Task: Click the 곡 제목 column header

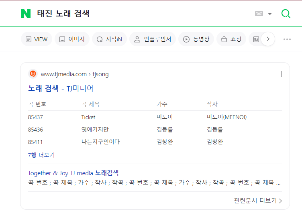Action: 90,104
